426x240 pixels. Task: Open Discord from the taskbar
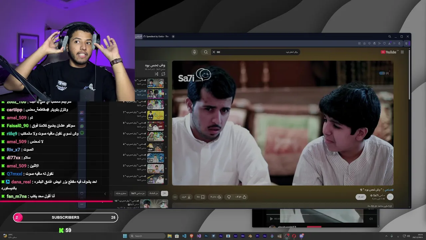301,236
